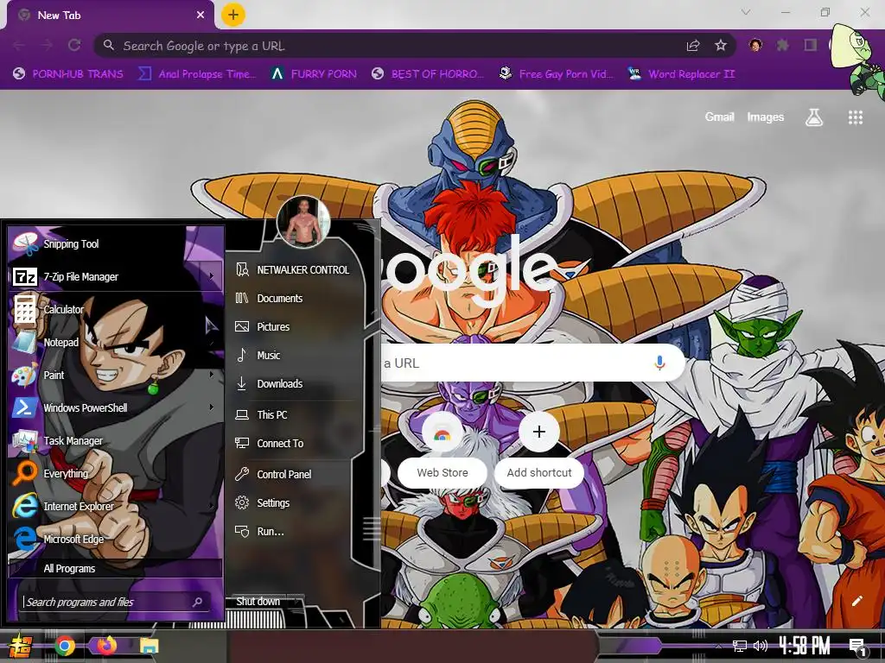Expand All Programs in the Start menu

115,568
